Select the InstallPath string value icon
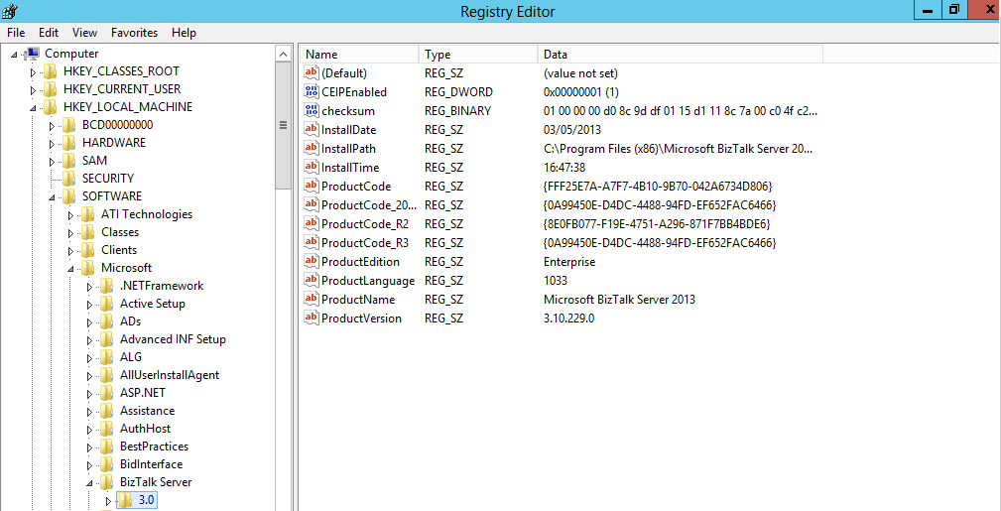The width and height of the screenshot is (1001, 511). (x=312, y=149)
